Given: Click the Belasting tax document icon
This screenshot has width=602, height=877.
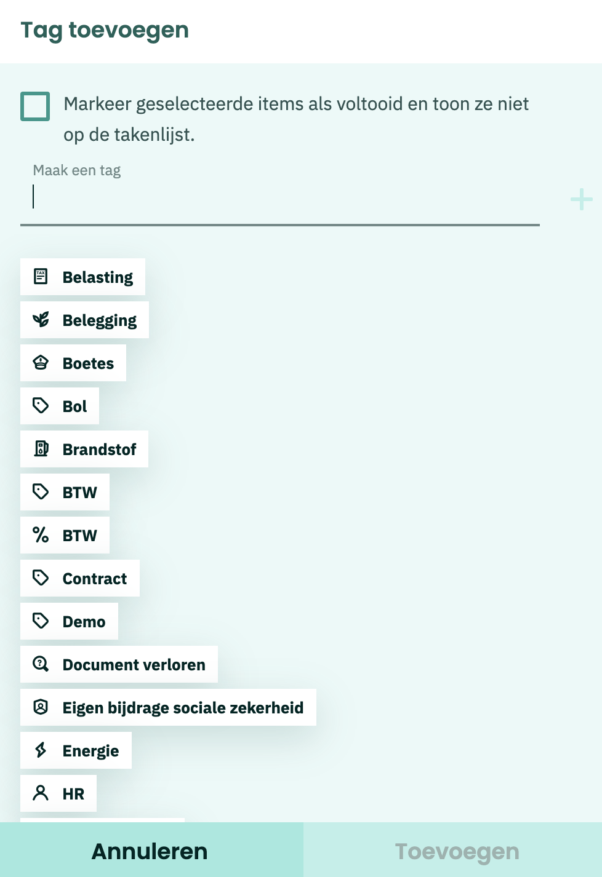Looking at the screenshot, I should [41, 277].
